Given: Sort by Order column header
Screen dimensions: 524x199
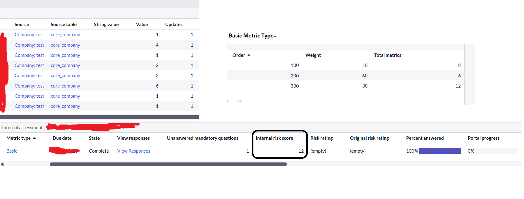Looking at the screenshot, I should [239, 55].
